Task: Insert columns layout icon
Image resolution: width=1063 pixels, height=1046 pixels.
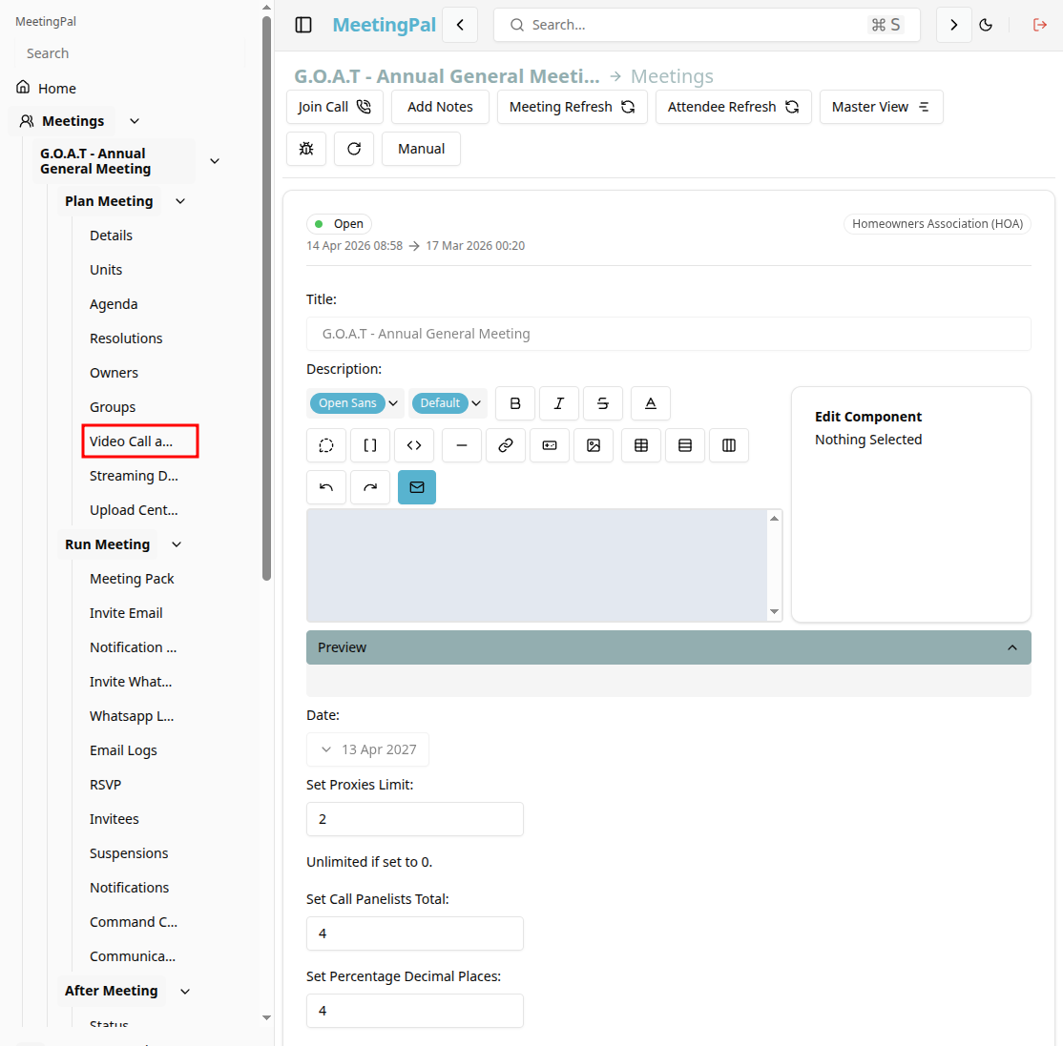Action: tap(729, 445)
